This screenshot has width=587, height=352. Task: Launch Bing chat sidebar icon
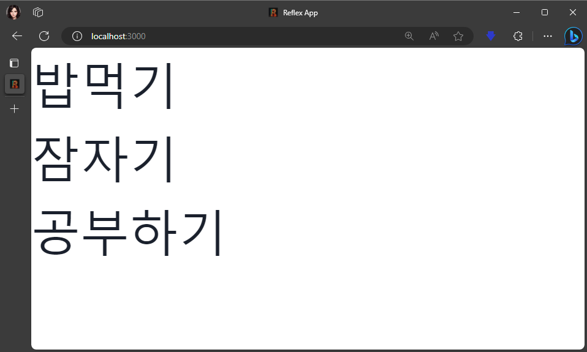(x=573, y=36)
